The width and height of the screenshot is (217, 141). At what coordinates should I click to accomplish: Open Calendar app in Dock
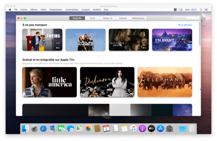click(106, 128)
